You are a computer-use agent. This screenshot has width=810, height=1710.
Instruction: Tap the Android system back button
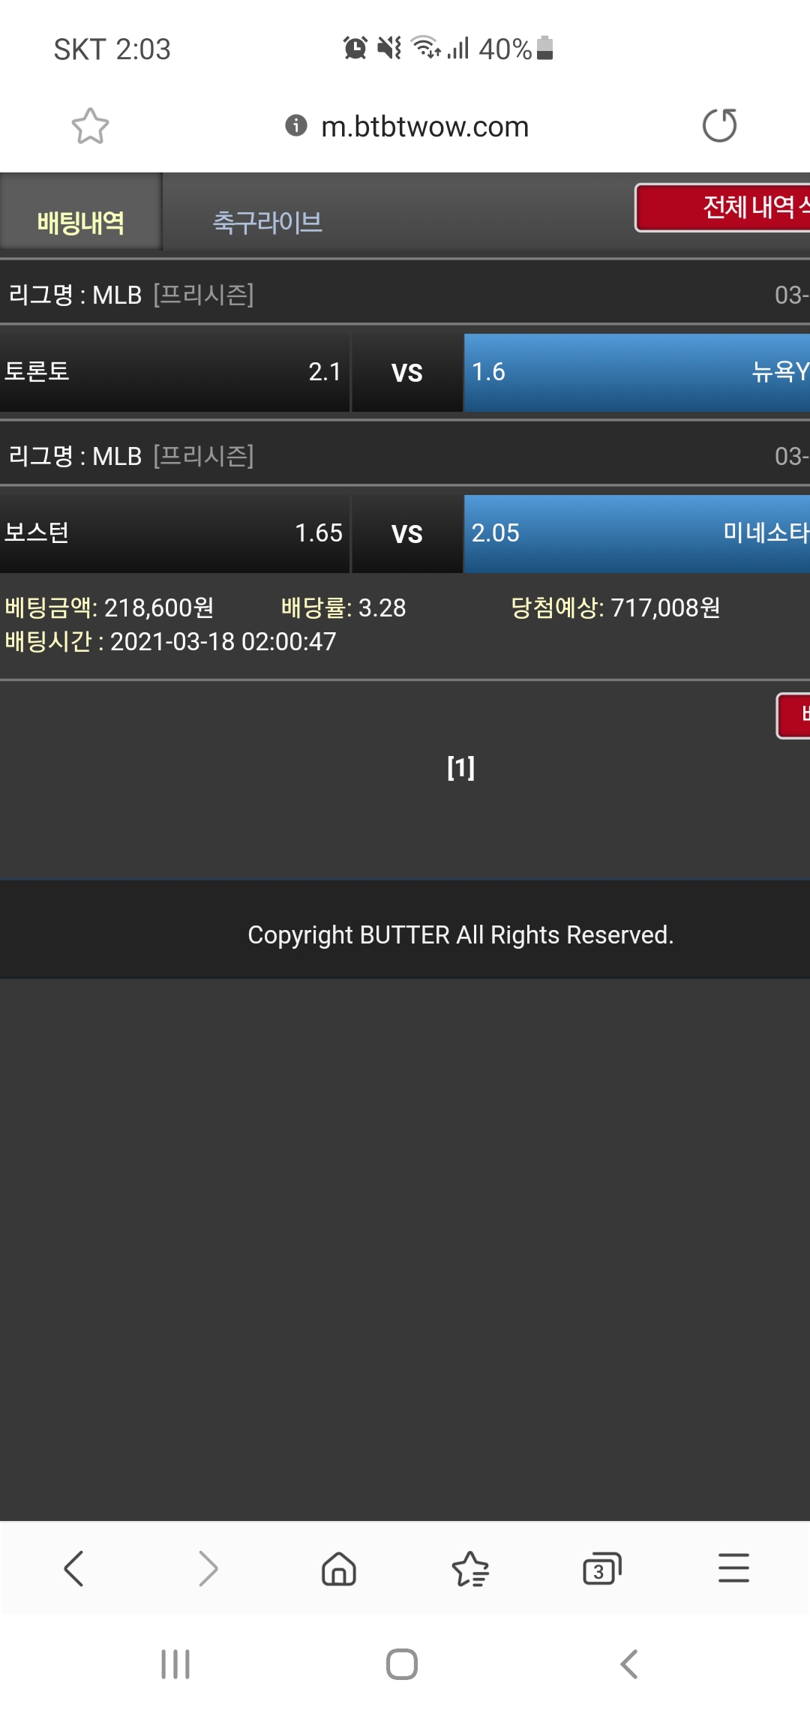tap(629, 1664)
